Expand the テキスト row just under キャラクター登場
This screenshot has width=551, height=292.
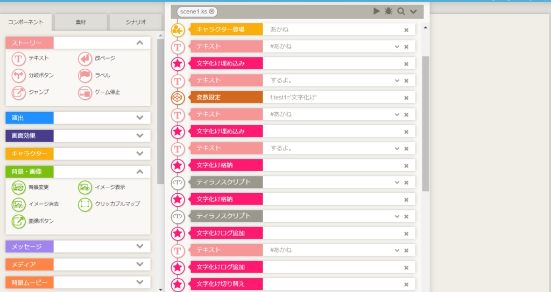tap(397, 47)
